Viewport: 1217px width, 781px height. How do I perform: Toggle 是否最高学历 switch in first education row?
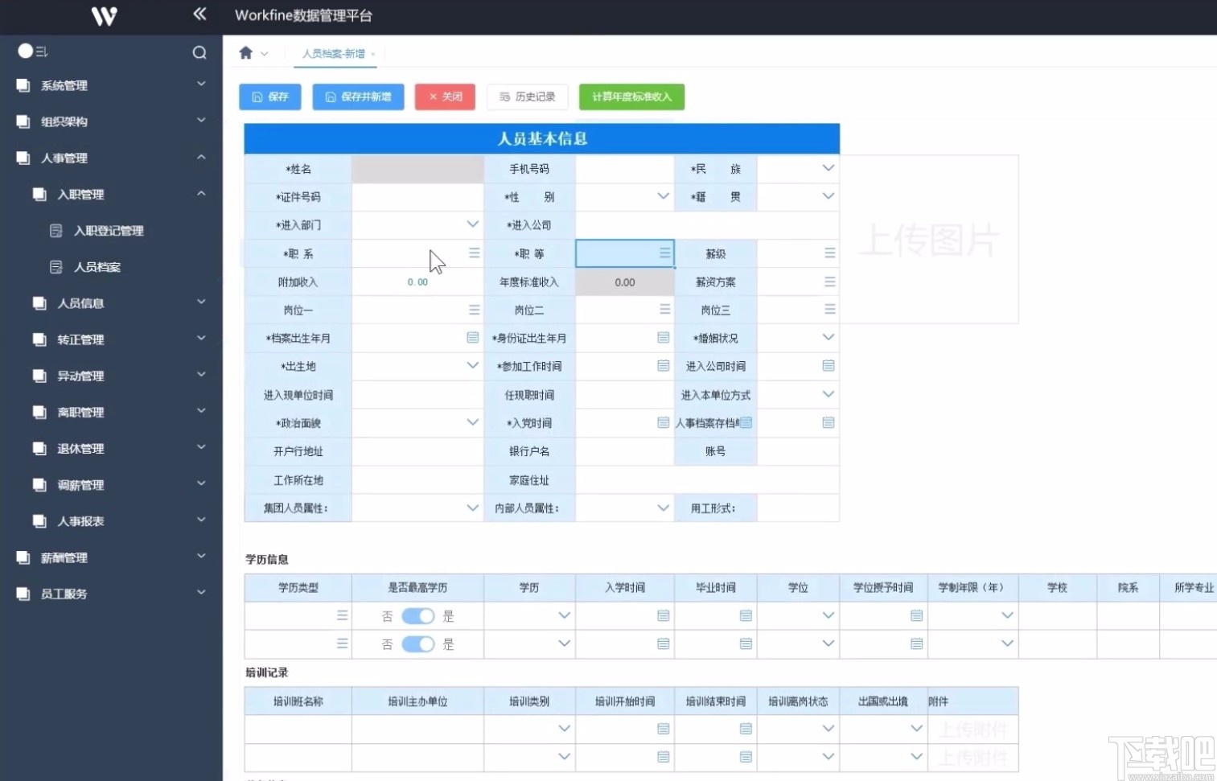tap(417, 615)
